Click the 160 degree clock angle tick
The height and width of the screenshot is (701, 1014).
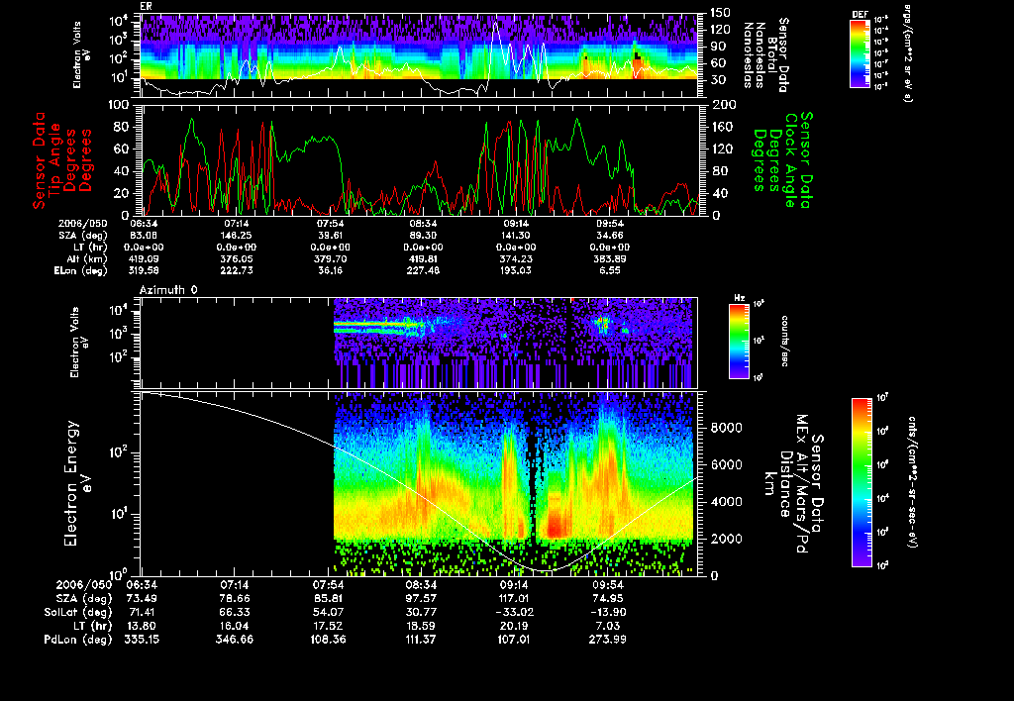(x=723, y=127)
